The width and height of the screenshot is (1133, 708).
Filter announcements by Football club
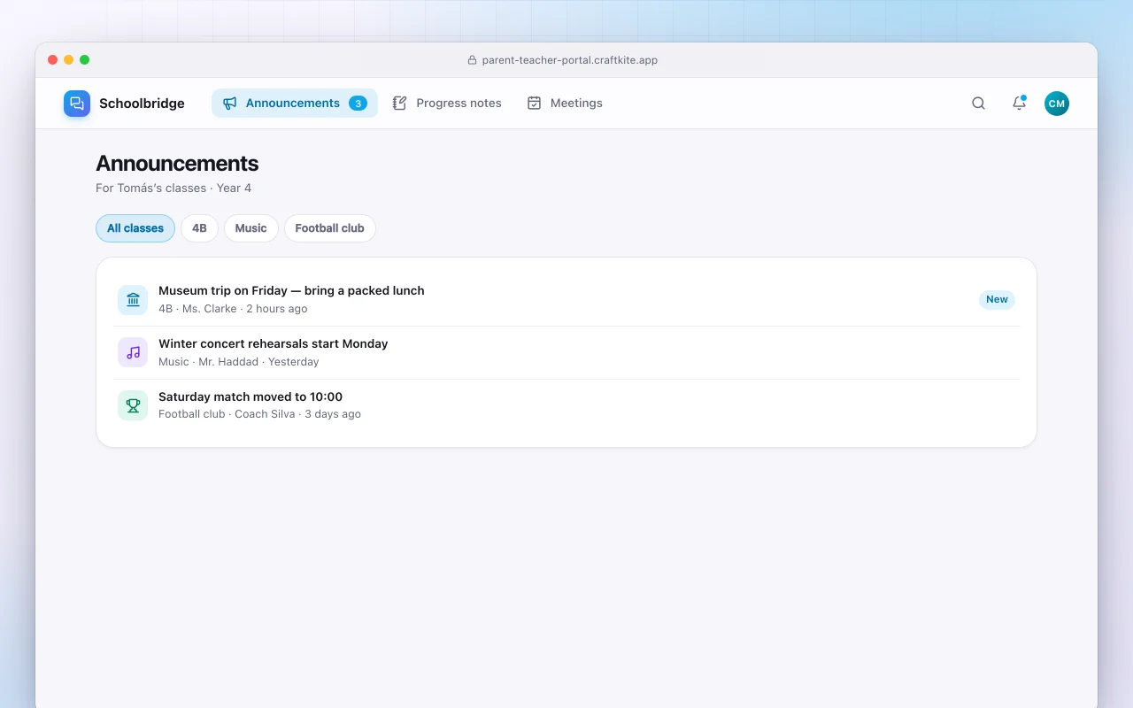(x=330, y=228)
